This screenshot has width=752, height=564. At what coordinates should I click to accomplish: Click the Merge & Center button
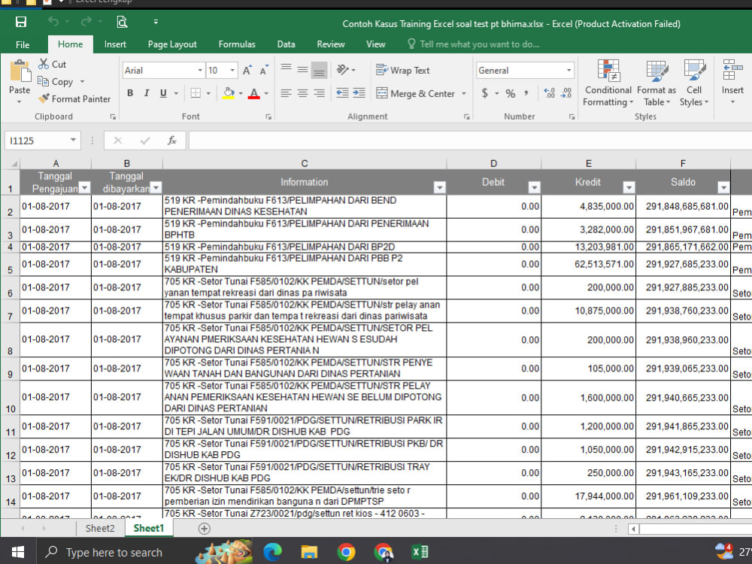[415, 93]
